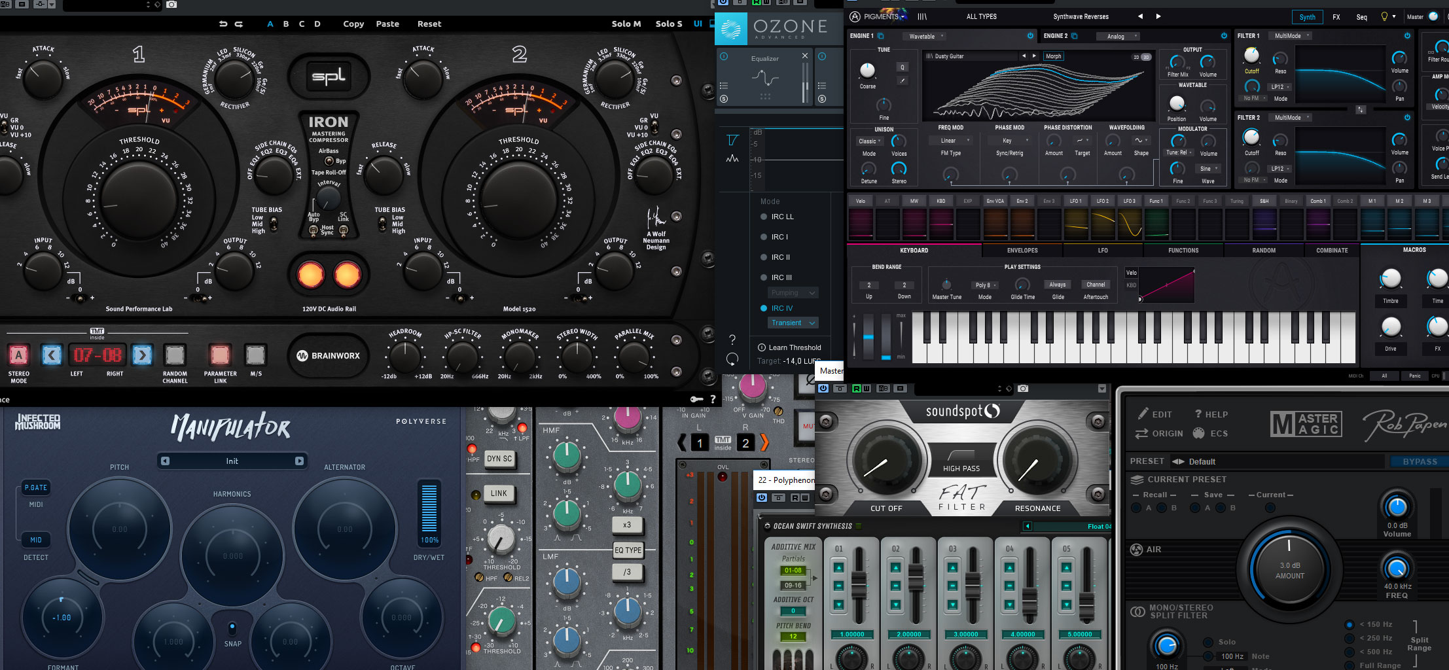1449x670 pixels.
Task: Open the FM Type Linear dropdown
Action: pos(952,141)
